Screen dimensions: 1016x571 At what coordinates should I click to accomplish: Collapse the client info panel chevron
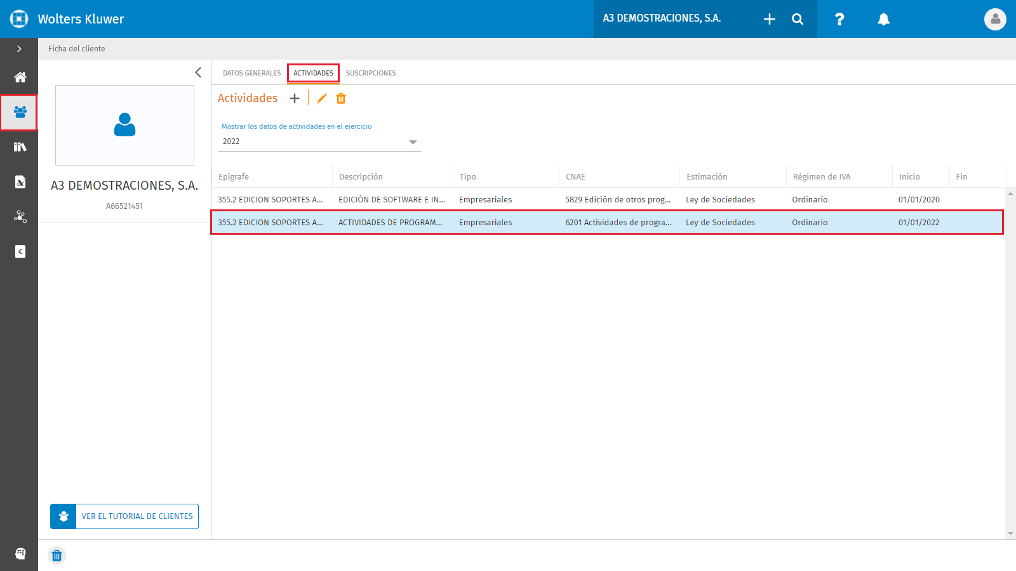[198, 72]
